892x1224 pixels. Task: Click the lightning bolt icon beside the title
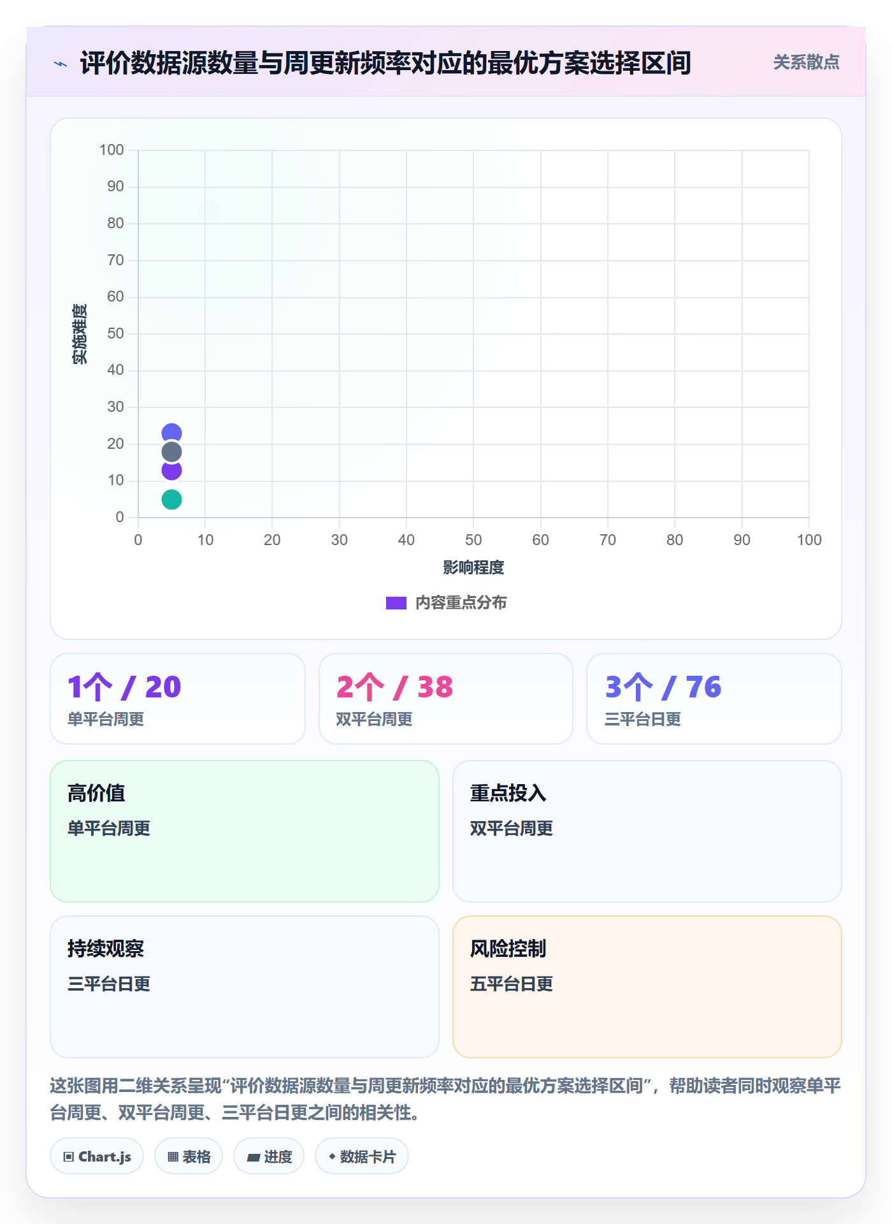coord(61,64)
